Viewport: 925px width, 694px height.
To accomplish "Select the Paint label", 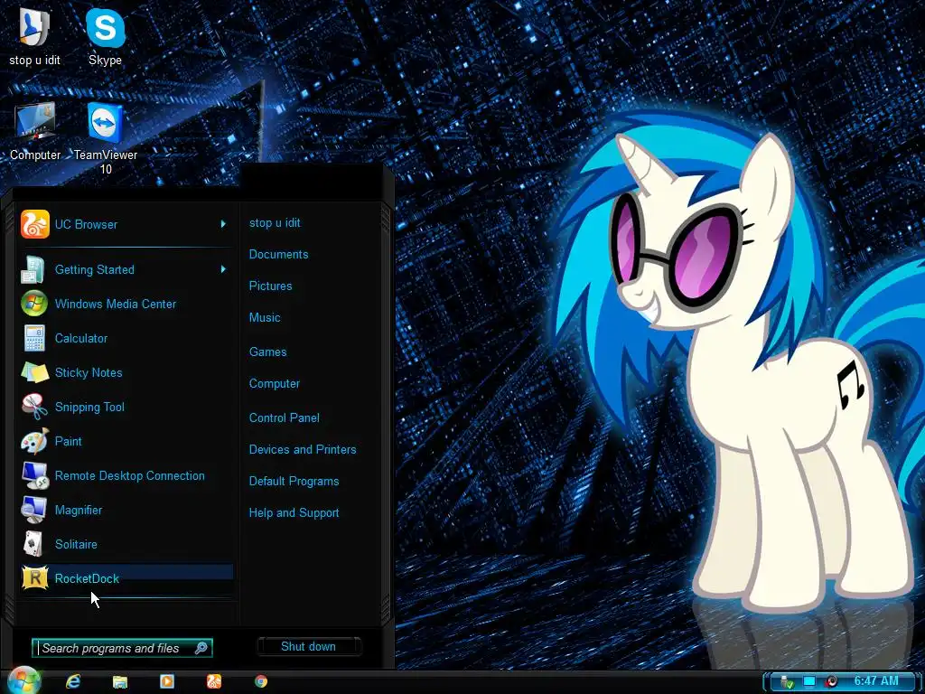I will [x=69, y=441].
